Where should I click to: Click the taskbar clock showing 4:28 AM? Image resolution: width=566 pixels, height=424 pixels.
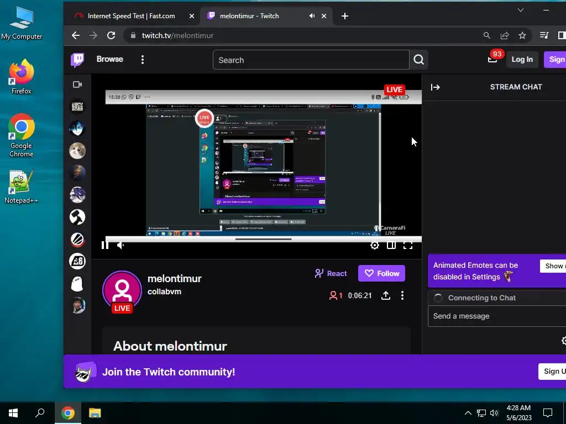point(518,413)
